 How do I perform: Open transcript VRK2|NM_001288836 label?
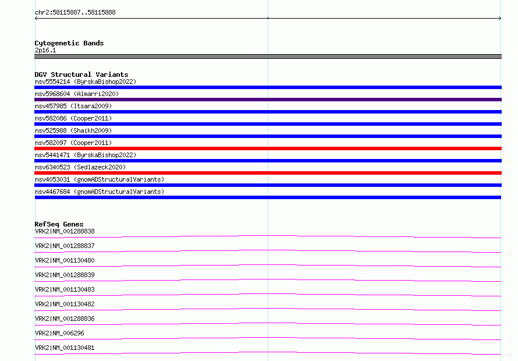65,318
